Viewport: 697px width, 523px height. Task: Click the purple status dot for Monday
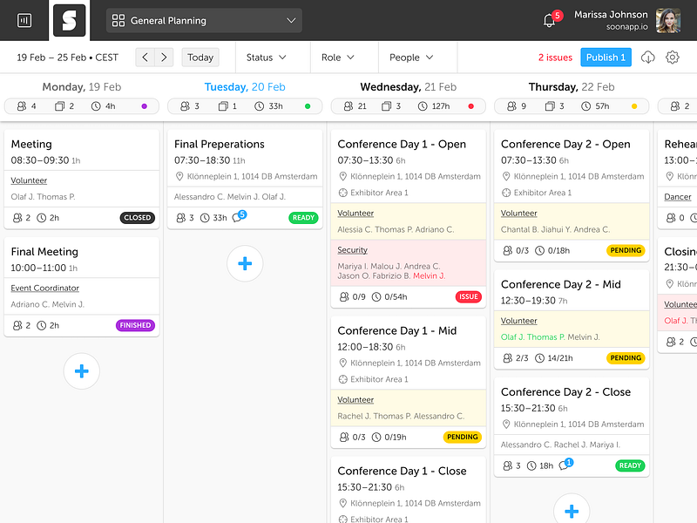pyautogui.click(x=144, y=106)
